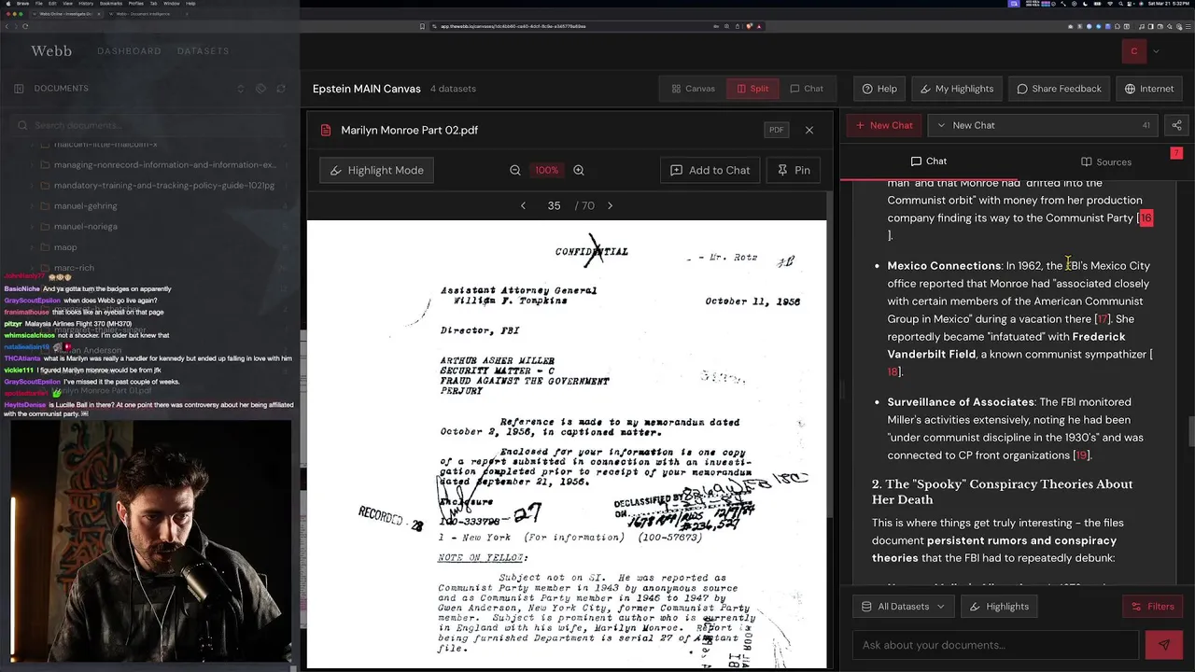The height and width of the screenshot is (672, 1195).
Task: Start a New Chat with the red button
Action: 884,125
